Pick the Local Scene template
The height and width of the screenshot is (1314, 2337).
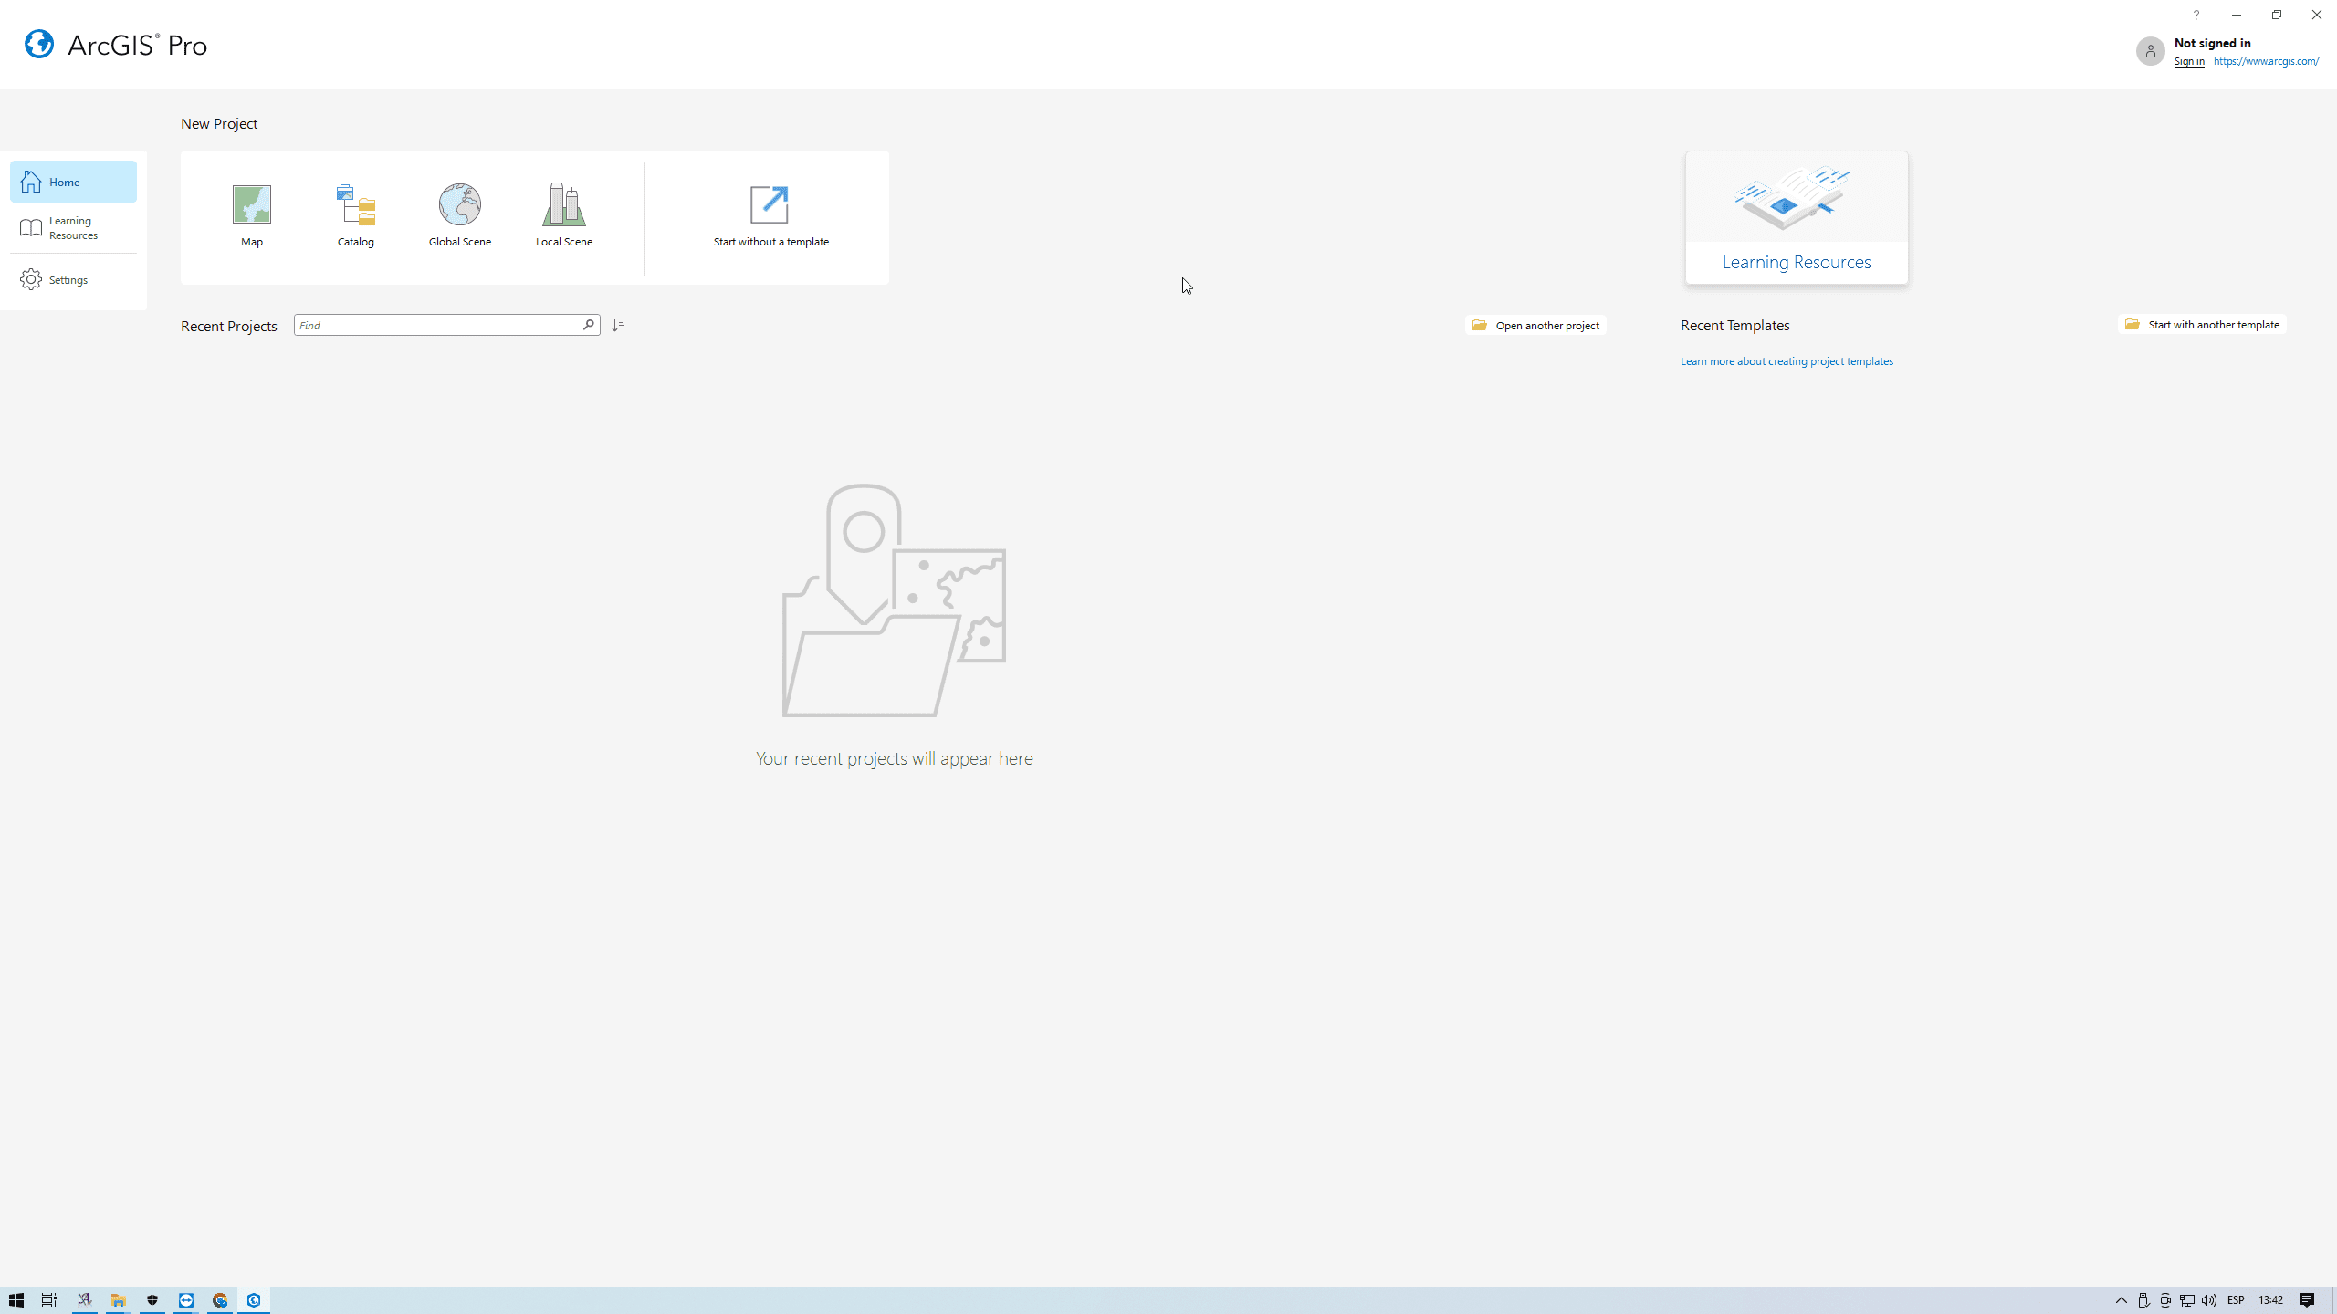(564, 215)
